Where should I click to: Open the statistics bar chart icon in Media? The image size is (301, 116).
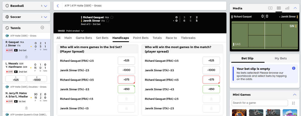287,8
